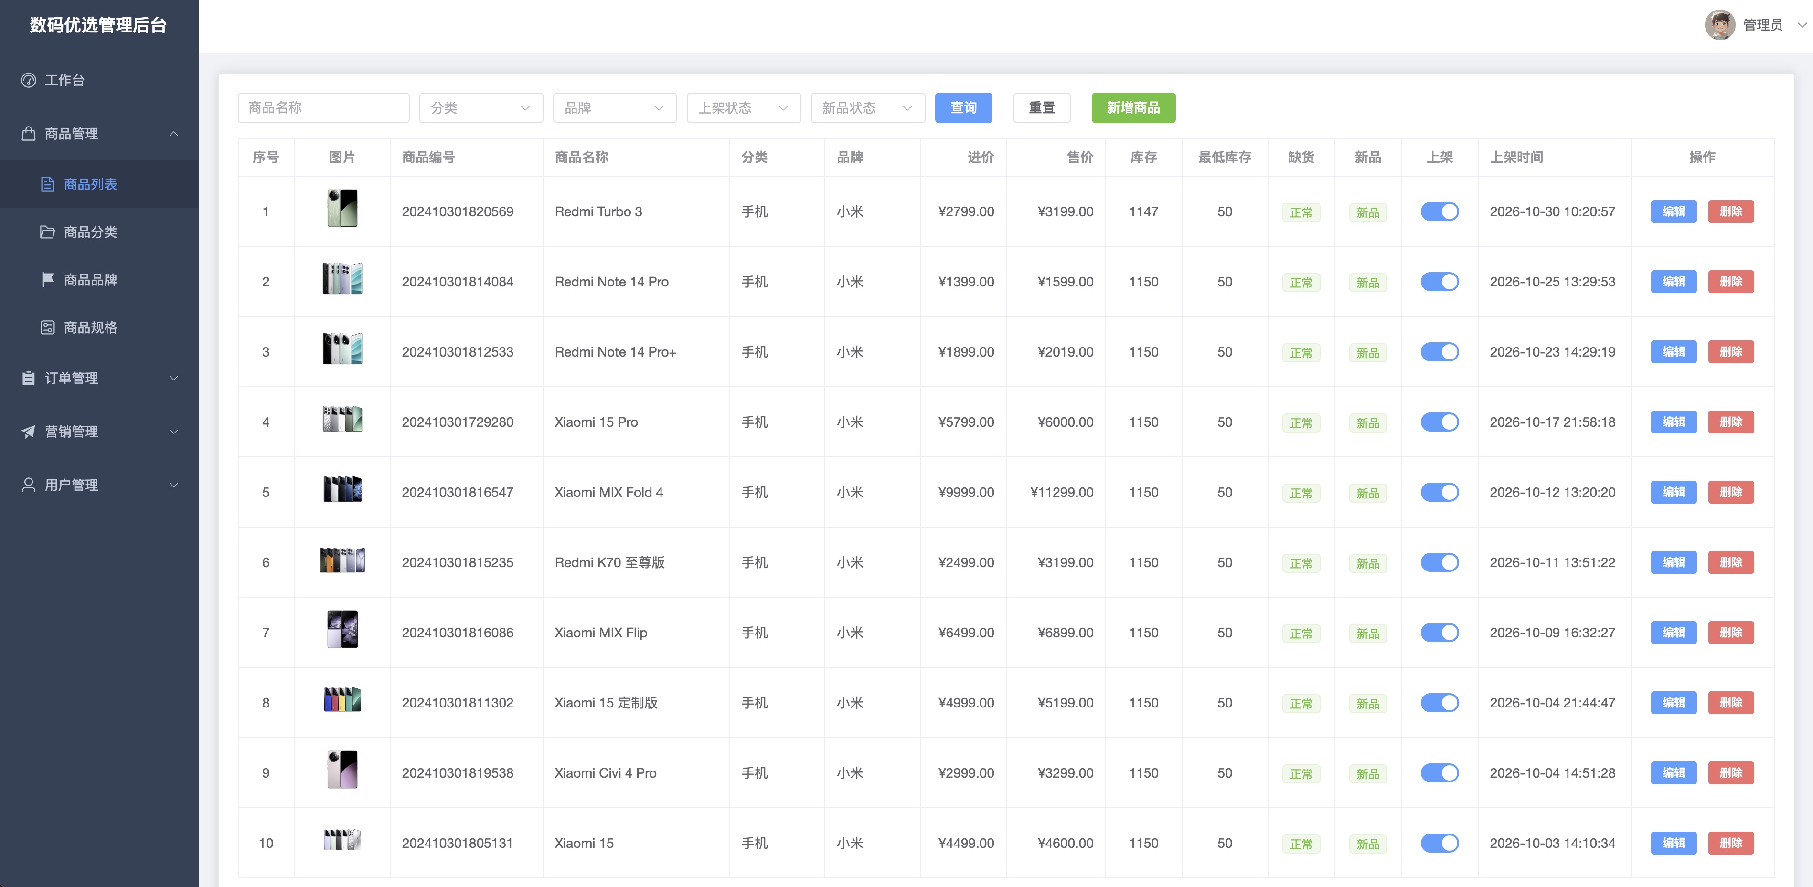Open the Xiaomi MIX Fold 4 product image
The image size is (1813, 887).
pyautogui.click(x=342, y=489)
